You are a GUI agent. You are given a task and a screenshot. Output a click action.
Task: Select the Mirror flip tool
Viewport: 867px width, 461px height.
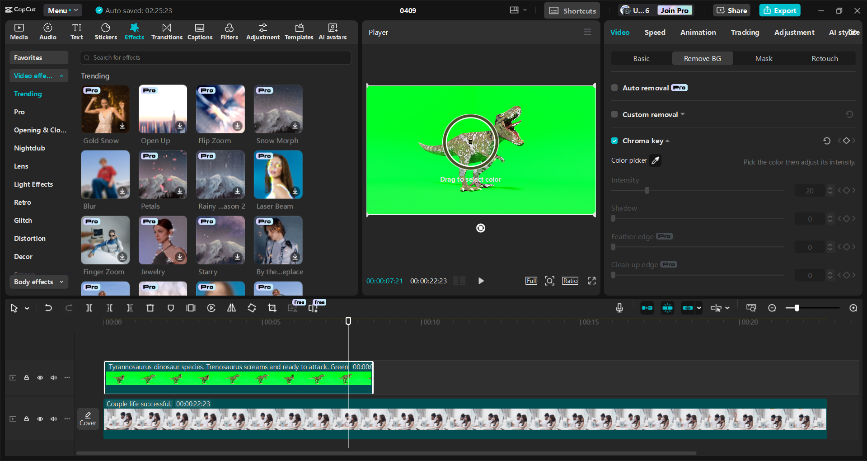coord(231,308)
